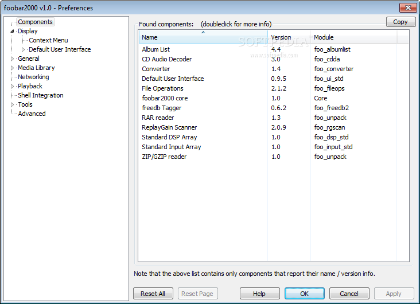Close the Preferences window
The height and width of the screenshot is (304, 420).
(408, 8)
